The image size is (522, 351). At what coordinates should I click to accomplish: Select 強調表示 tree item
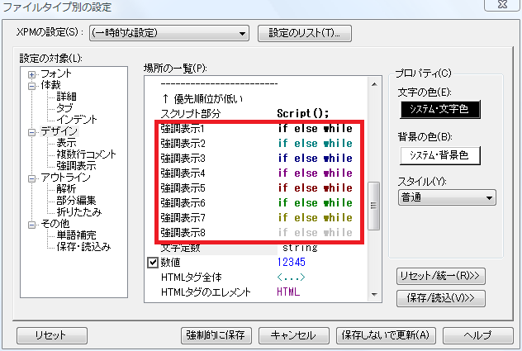point(76,166)
